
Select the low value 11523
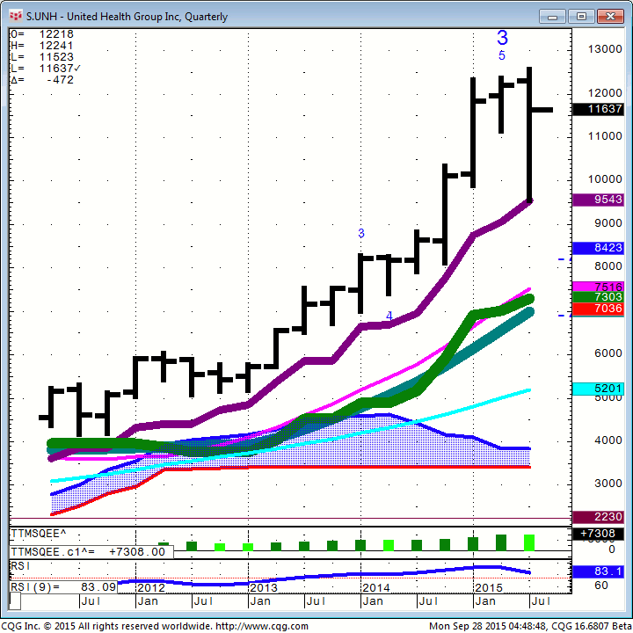[56, 57]
